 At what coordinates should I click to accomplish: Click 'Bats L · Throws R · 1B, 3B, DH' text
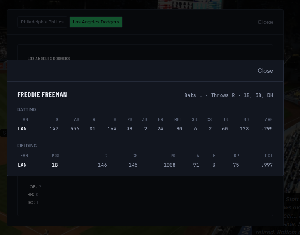pos(229,95)
